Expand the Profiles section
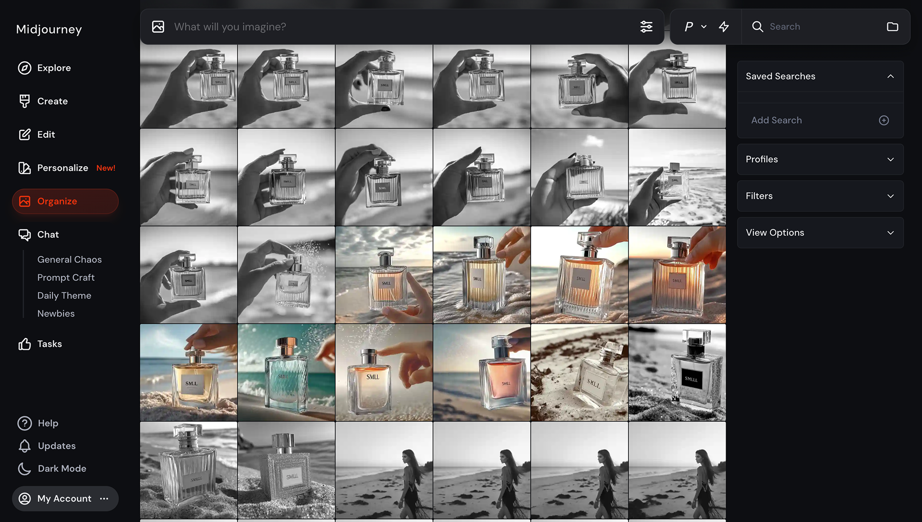This screenshot has height=522, width=922. [x=820, y=159]
